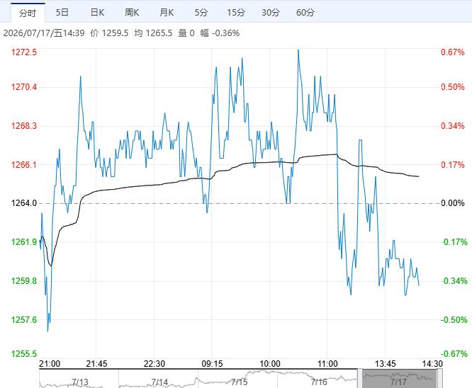Click the highlighted 7/17 range in the navigator
Viewport: 472px width, 388px height.
pyautogui.click(x=399, y=379)
